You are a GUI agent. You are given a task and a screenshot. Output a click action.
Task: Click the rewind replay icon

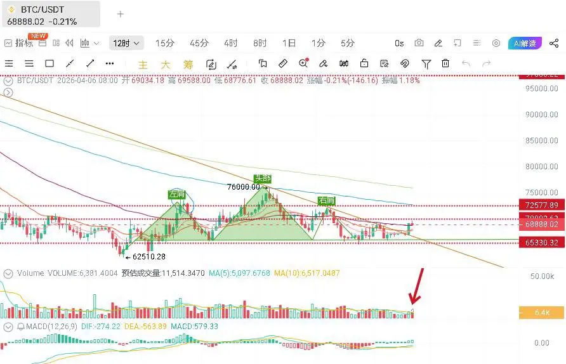[69, 43]
